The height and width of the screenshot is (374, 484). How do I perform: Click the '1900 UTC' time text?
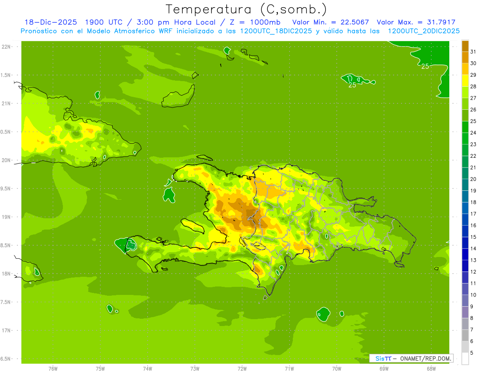tap(105, 22)
